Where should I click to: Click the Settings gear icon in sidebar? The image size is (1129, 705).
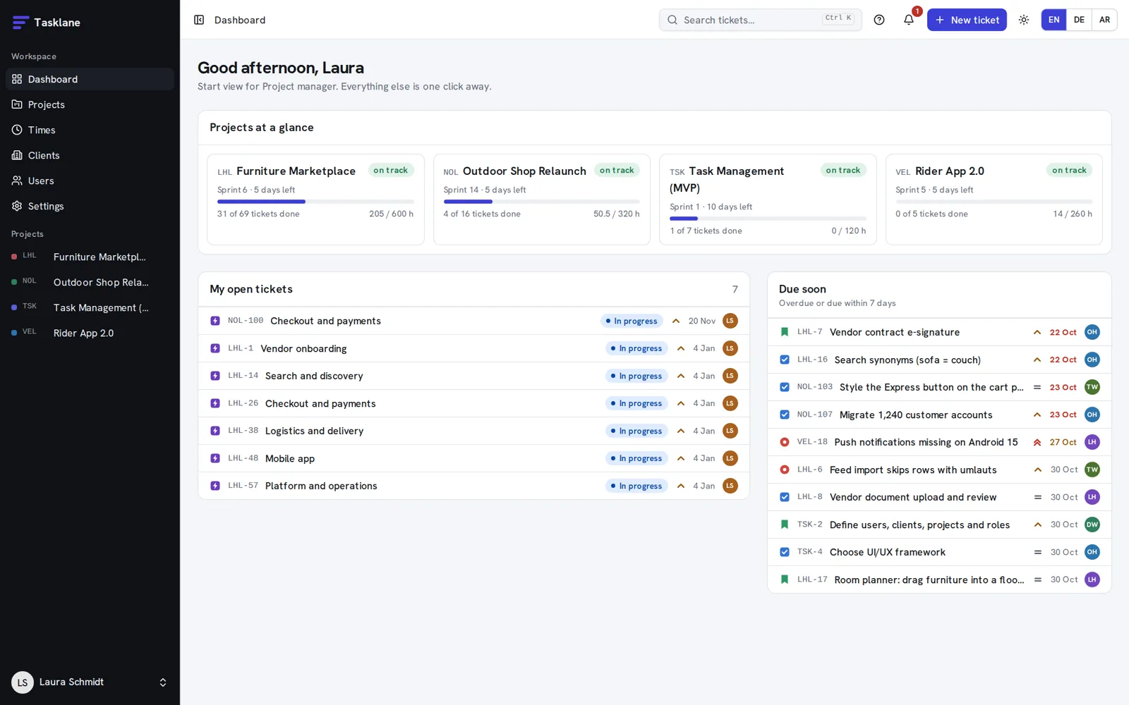[x=17, y=206]
